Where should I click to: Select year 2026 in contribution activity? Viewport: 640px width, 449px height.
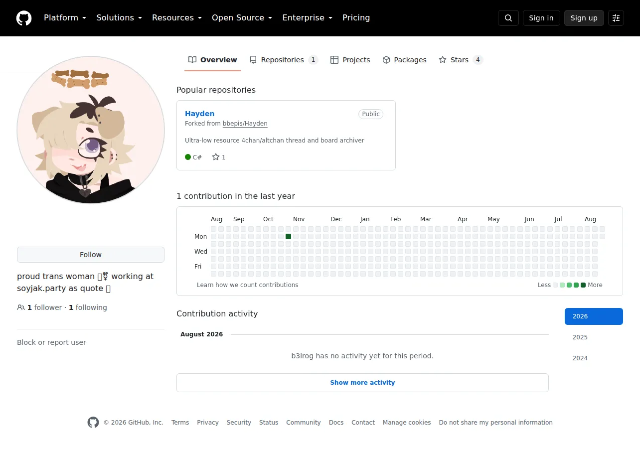[594, 316]
